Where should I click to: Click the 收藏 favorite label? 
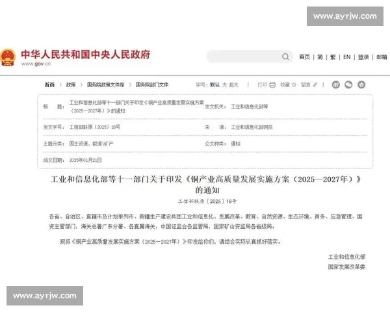pyautogui.click(x=285, y=85)
